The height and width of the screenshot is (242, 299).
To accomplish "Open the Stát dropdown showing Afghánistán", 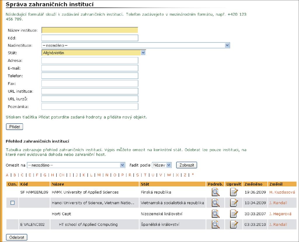I will [x=94, y=53].
